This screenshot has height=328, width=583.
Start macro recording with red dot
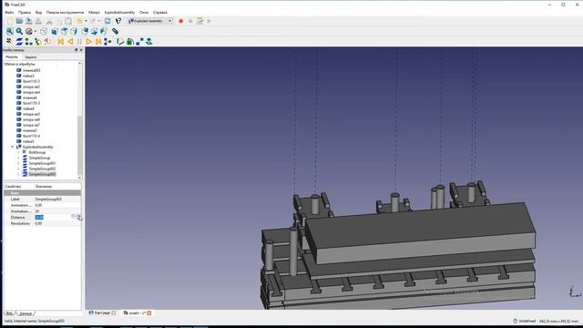tap(180, 21)
